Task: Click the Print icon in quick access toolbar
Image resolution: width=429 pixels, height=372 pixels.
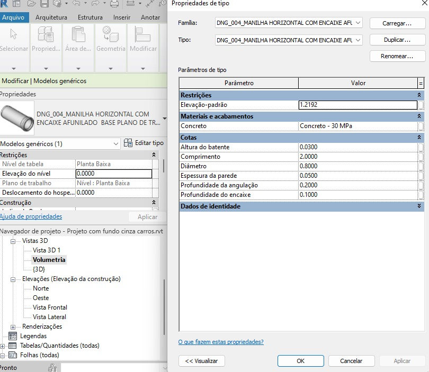Action: [114, 4]
